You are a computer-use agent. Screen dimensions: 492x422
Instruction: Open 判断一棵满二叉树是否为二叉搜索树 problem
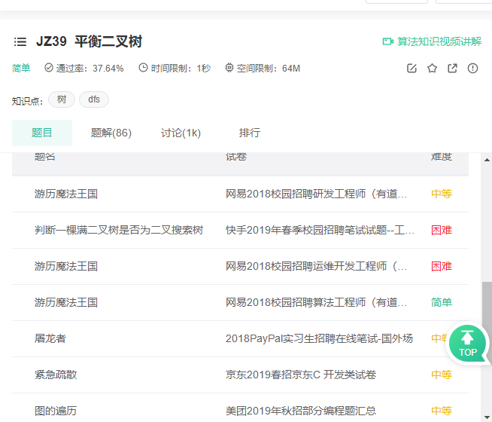coord(119,230)
